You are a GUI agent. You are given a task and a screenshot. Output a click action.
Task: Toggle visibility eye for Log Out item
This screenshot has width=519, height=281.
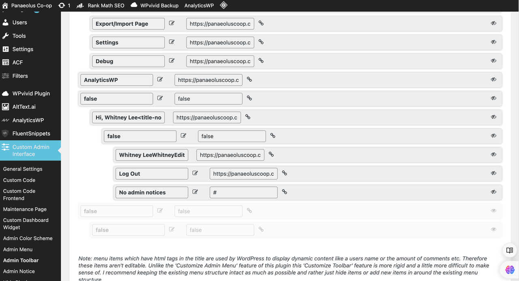click(x=493, y=173)
